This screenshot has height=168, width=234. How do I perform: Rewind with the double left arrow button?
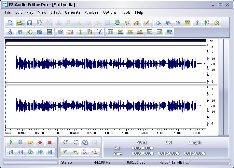pyautogui.click(x=20, y=152)
